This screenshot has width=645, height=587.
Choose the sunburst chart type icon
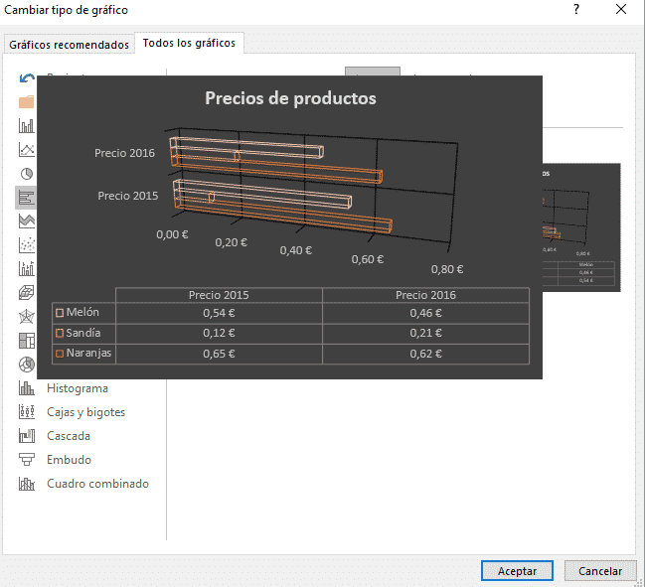point(27,365)
